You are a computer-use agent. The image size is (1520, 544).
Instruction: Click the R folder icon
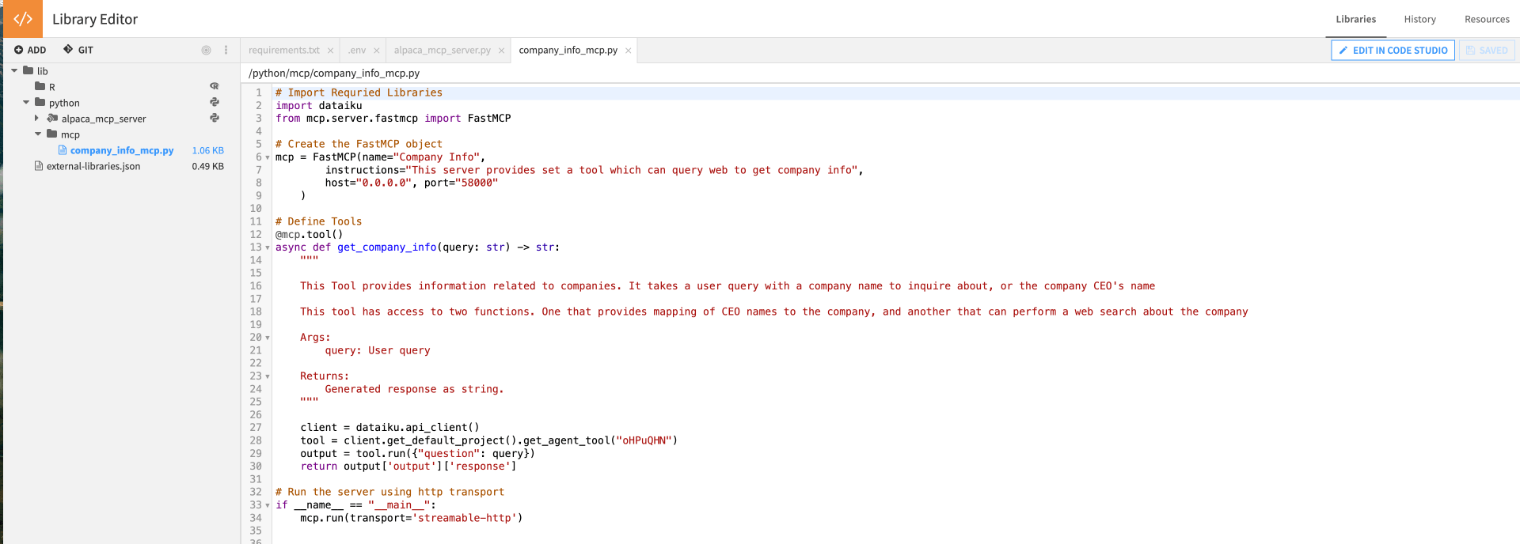tap(40, 86)
